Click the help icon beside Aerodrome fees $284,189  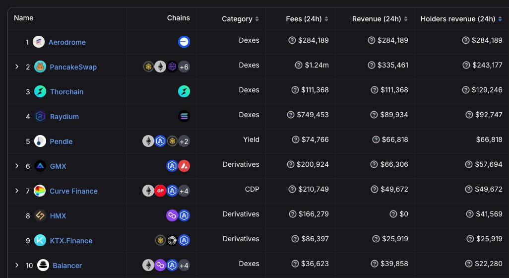click(292, 40)
